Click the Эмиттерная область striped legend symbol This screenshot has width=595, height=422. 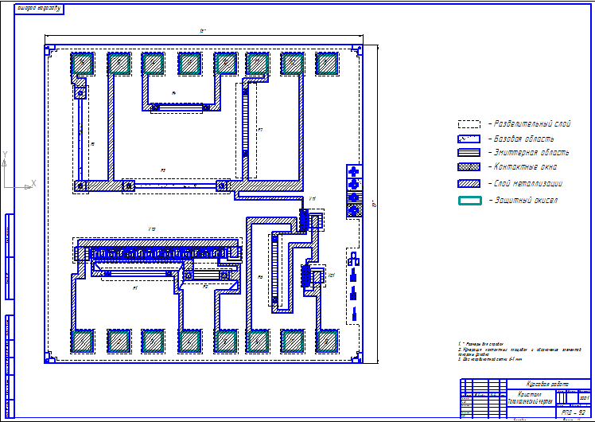[x=469, y=153]
